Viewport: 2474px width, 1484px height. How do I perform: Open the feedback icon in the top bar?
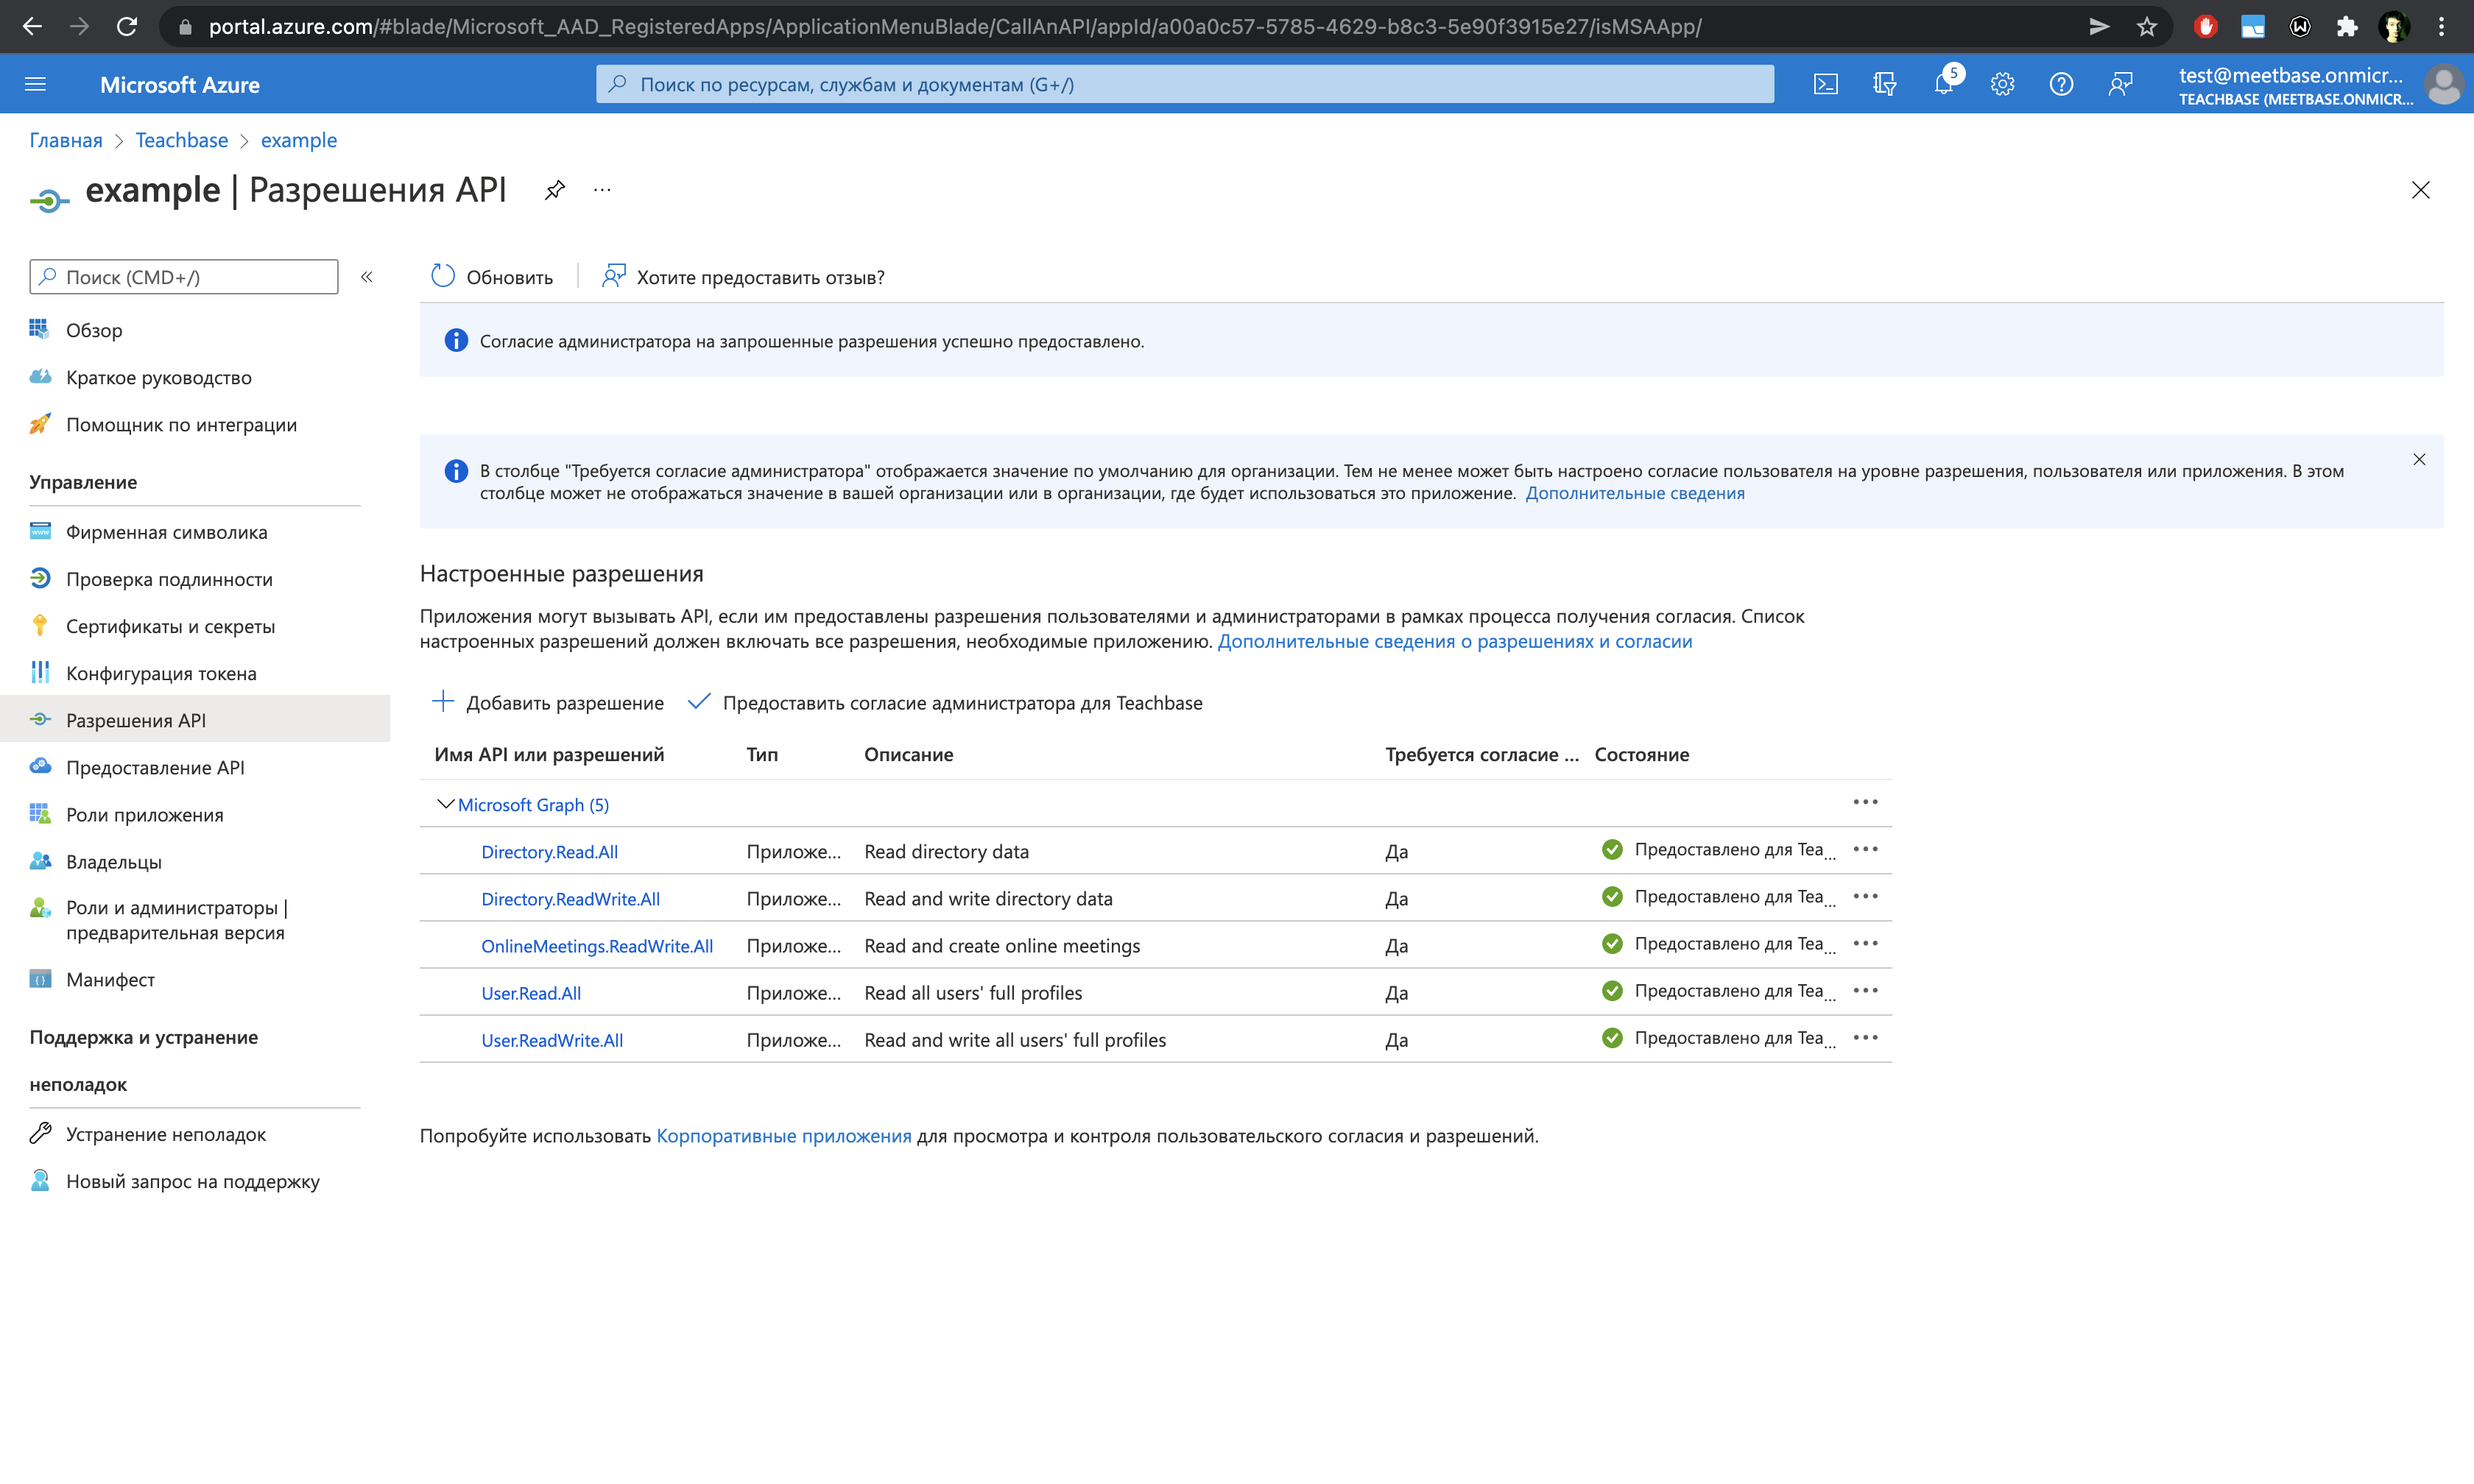pos(2120,84)
